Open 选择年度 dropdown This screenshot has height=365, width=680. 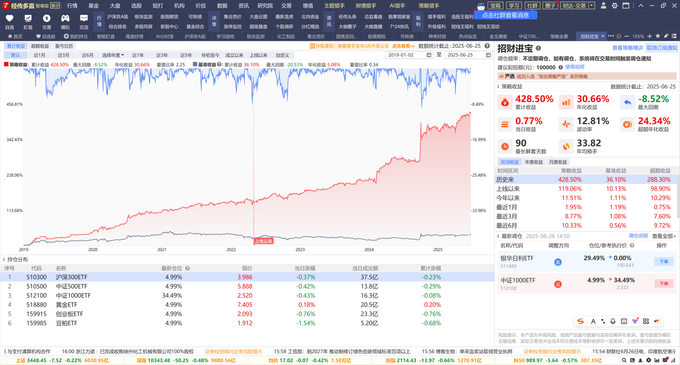(x=113, y=55)
